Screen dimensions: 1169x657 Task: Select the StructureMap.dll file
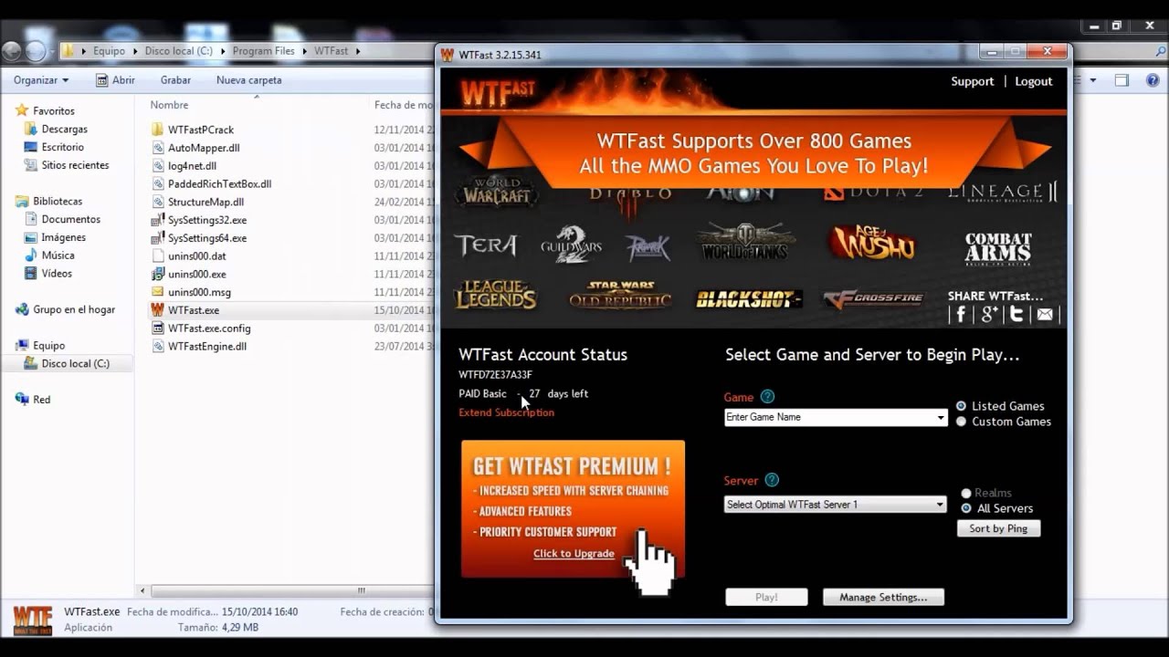click(x=205, y=202)
